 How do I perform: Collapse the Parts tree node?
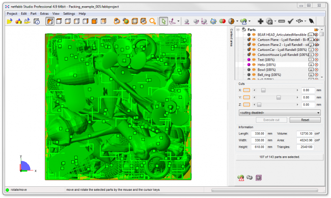click(238, 30)
